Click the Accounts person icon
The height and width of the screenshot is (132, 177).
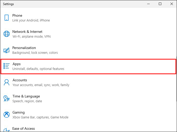7,82
